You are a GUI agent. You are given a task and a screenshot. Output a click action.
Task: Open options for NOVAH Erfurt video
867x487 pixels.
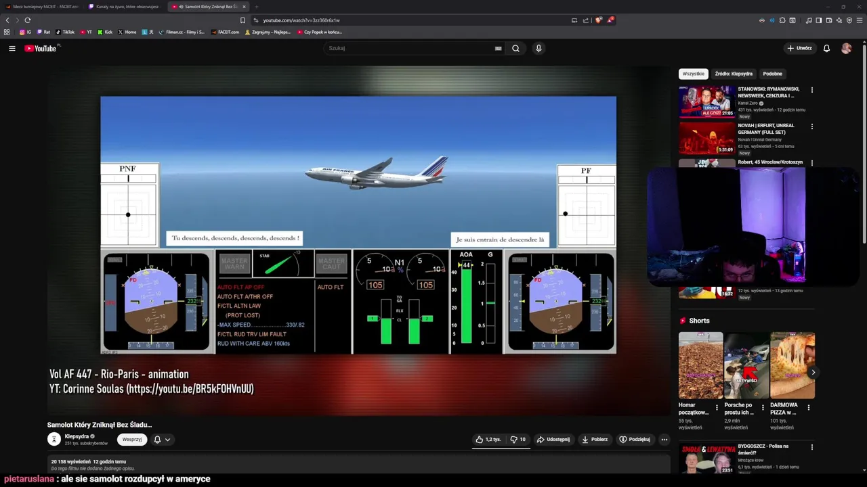point(812,126)
